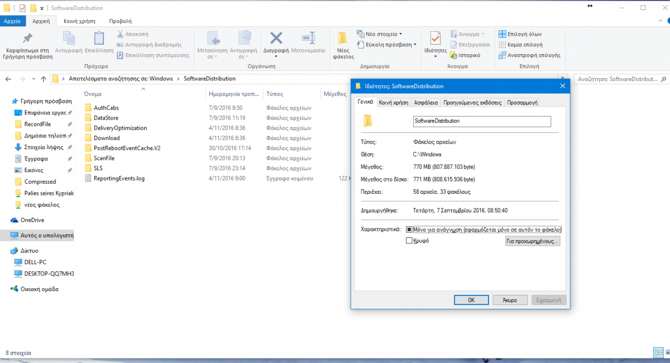Click the folder name text field
Image resolution: width=670 pixels, height=363 pixels.
point(481,121)
